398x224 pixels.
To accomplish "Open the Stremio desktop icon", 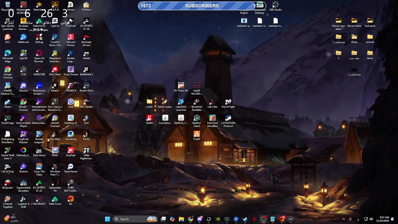I will 23,168.
